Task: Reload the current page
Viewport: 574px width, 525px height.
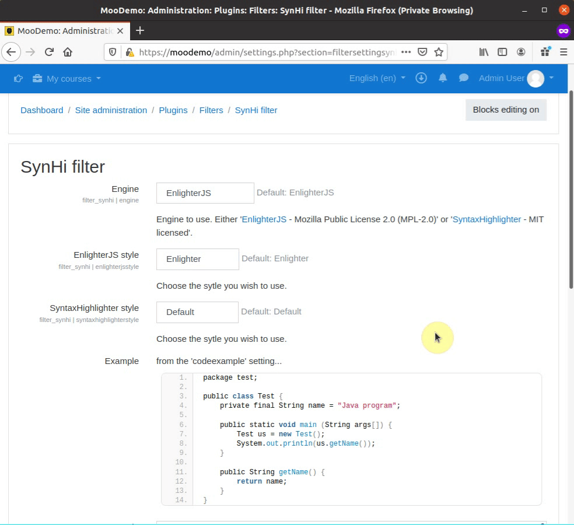Action: [x=49, y=52]
